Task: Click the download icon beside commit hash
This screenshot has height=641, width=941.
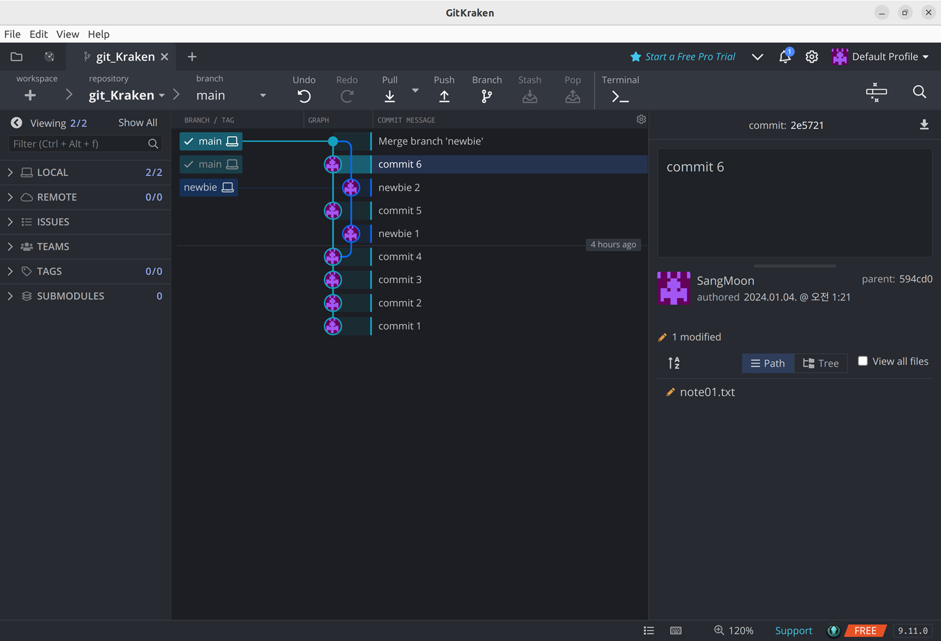Action: tap(924, 124)
